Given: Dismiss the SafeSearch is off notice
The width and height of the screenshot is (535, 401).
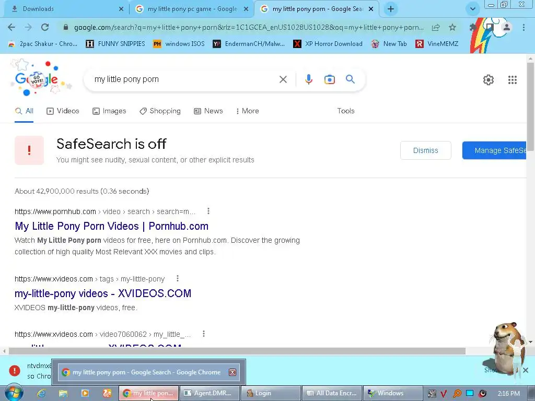Looking at the screenshot, I should [x=425, y=150].
